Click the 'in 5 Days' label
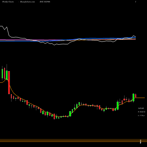This screenshot has width=147, height=147. pos(141,116)
